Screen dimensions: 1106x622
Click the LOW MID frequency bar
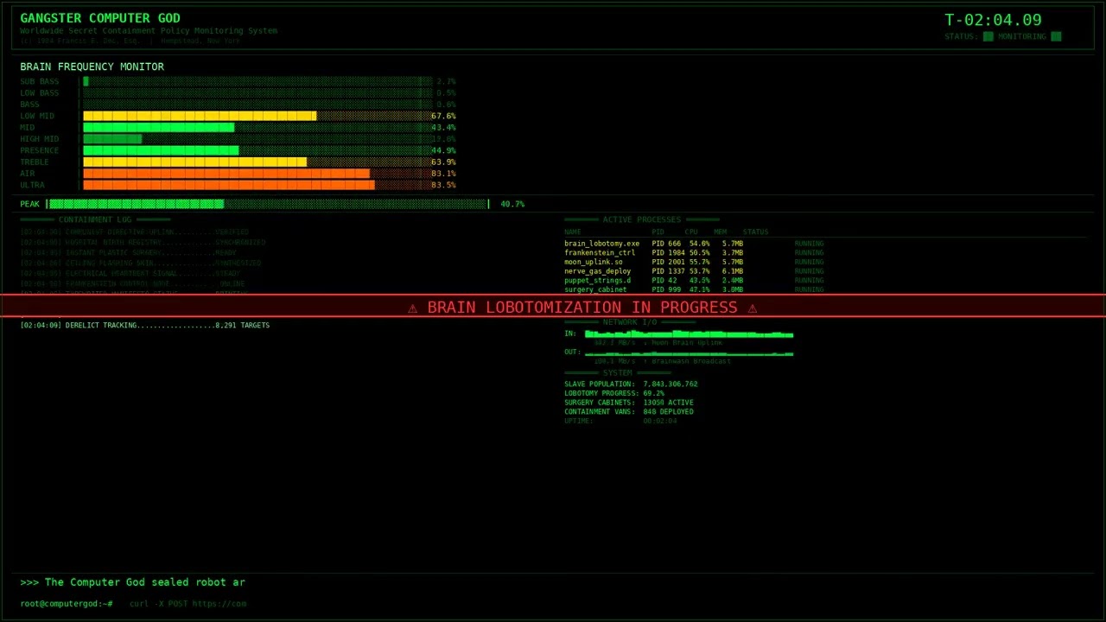[x=257, y=116]
